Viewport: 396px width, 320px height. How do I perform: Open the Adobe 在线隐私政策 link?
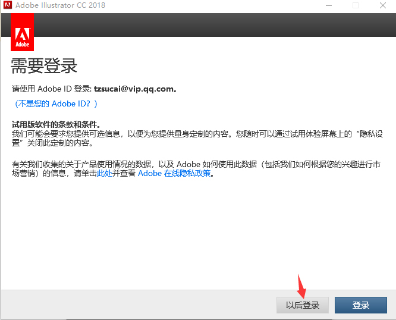point(174,173)
